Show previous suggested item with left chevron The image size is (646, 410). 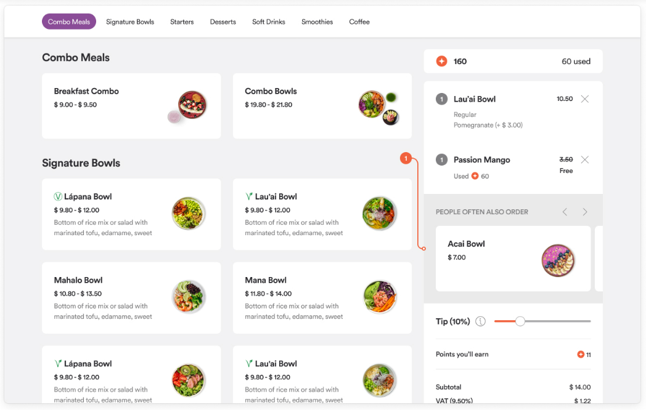point(565,212)
